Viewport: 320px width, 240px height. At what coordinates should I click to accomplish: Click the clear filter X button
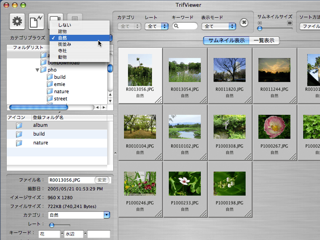click(244, 22)
